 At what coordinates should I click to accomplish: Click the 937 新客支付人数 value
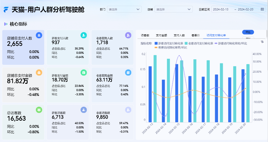[56, 43]
